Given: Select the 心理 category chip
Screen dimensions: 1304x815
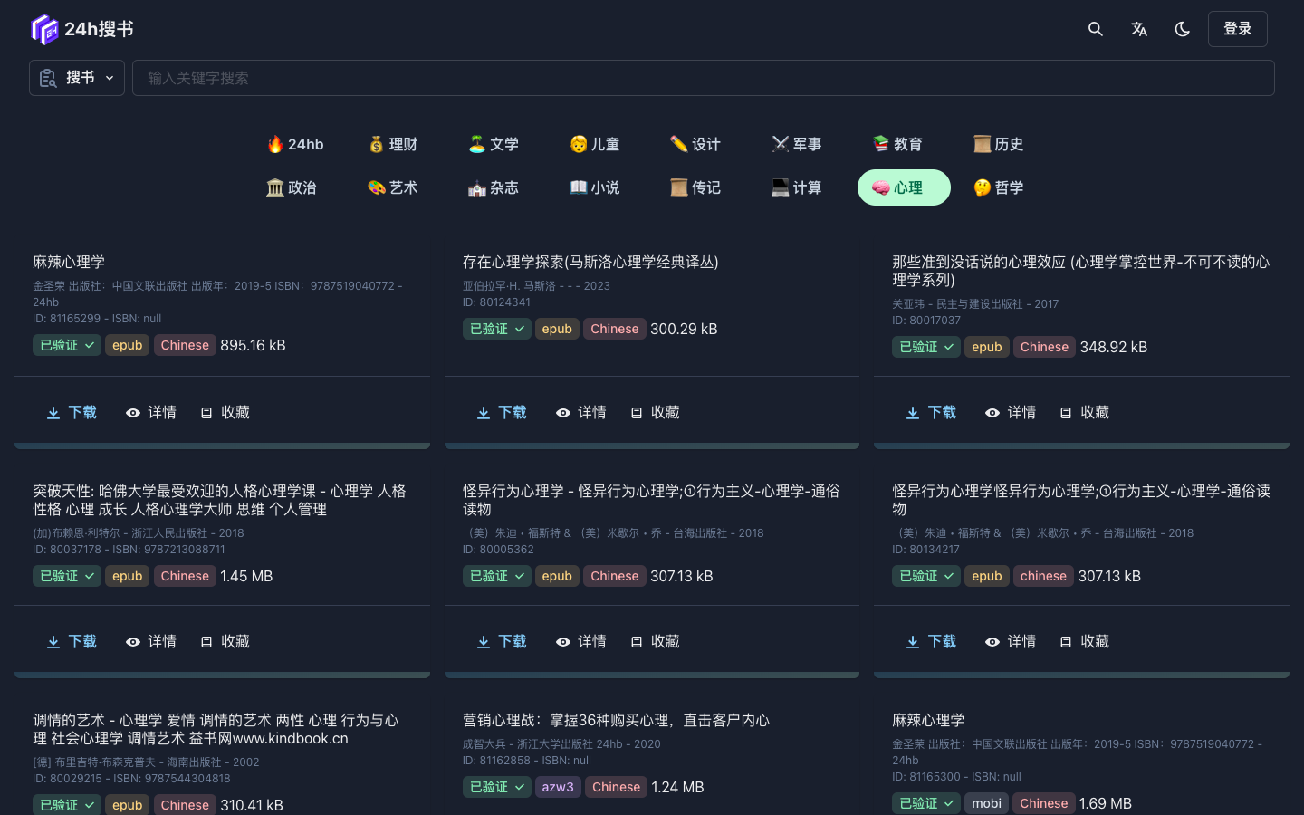Looking at the screenshot, I should pos(904,187).
